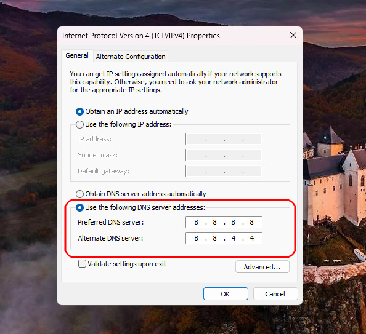Close the IPv4 Properties dialog
Screen dimensions: 366x334
(x=293, y=35)
